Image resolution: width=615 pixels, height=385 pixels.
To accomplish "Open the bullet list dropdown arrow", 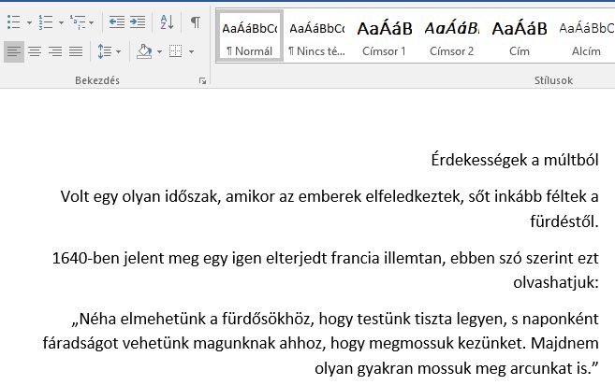I will click(x=27, y=21).
